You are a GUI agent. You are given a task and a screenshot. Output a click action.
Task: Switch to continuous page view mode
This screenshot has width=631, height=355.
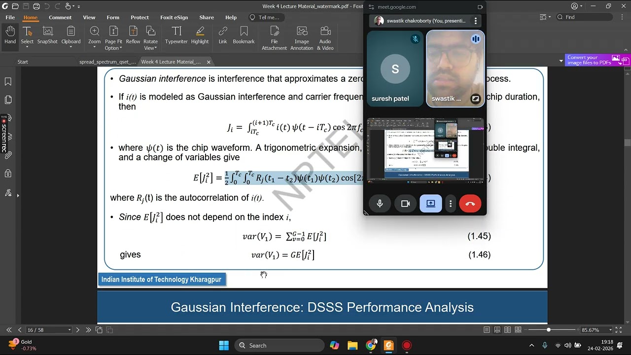pos(497,330)
